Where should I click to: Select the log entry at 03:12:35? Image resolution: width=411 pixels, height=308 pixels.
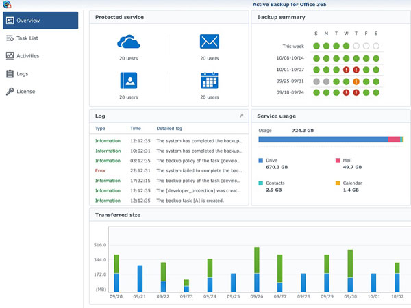point(169,161)
